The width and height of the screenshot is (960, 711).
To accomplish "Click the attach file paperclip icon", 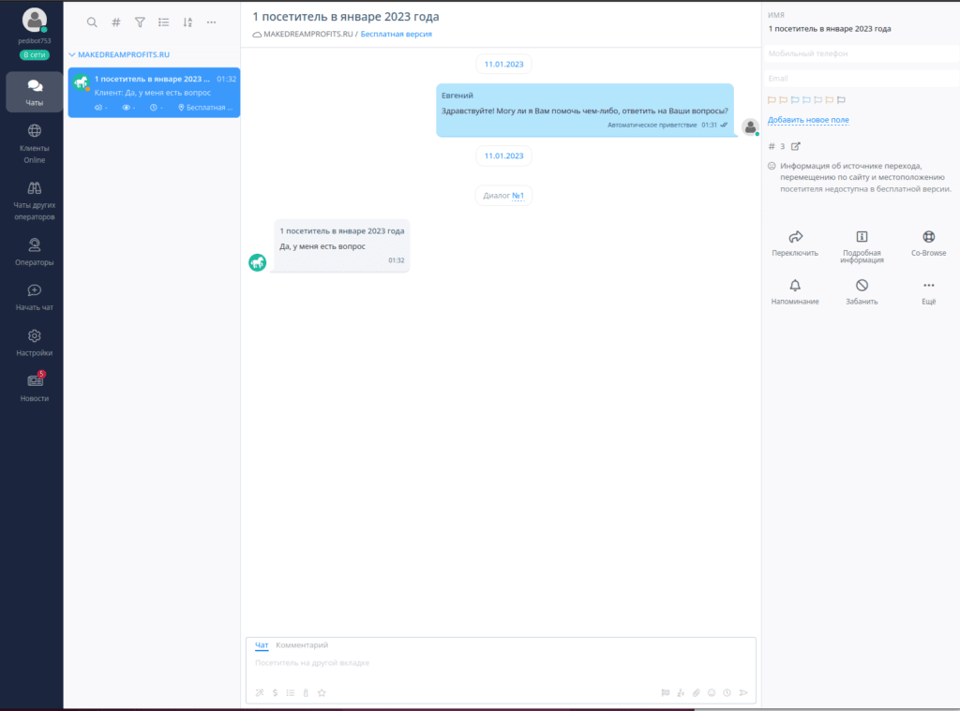I will pyautogui.click(x=697, y=693).
